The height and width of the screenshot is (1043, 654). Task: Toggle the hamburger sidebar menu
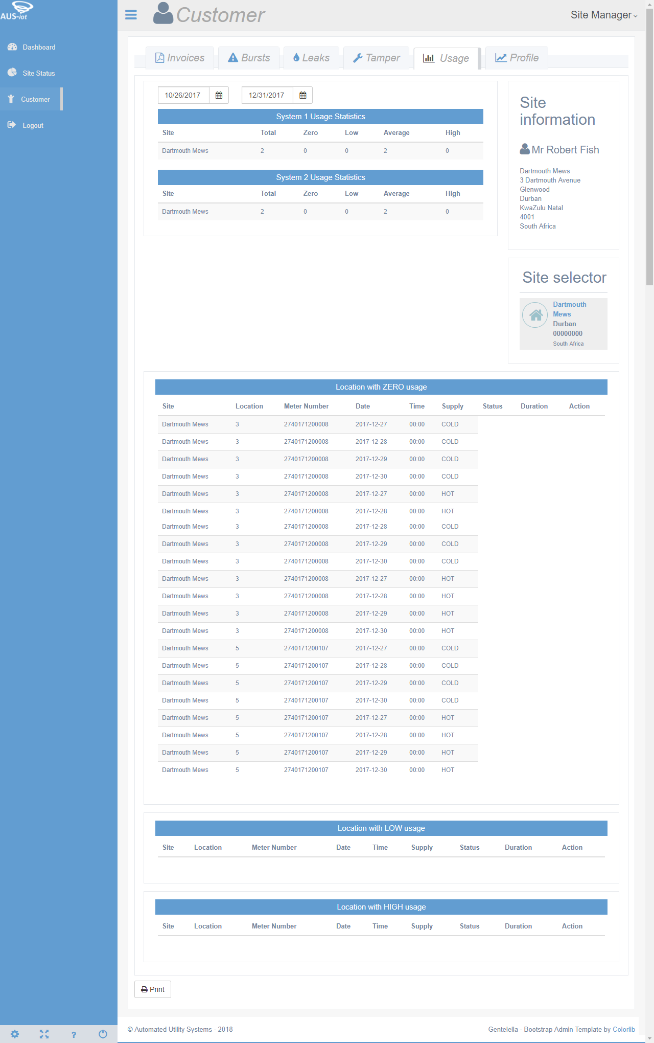[131, 15]
